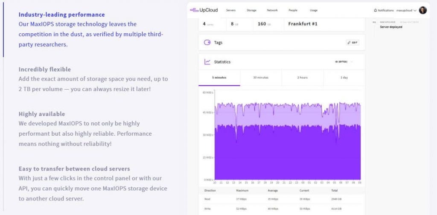Select the 5 minutes tab
Screen dimensions: 437x215
(219, 78)
